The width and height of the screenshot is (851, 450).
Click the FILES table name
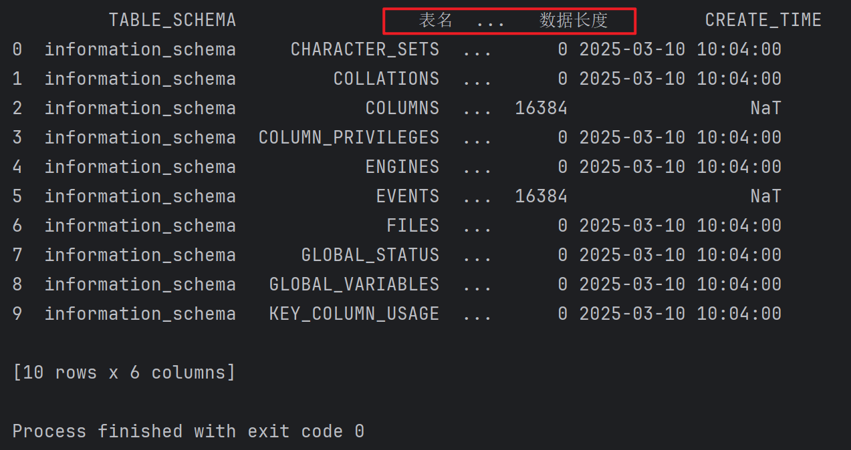[x=413, y=226]
